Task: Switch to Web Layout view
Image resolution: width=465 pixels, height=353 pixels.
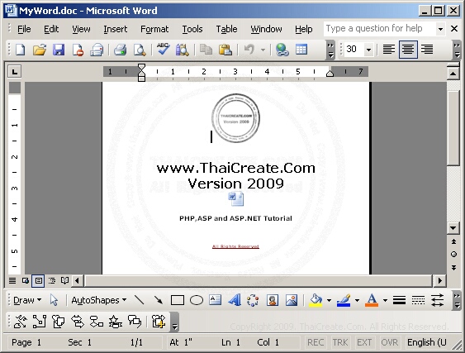Action: [x=26, y=280]
